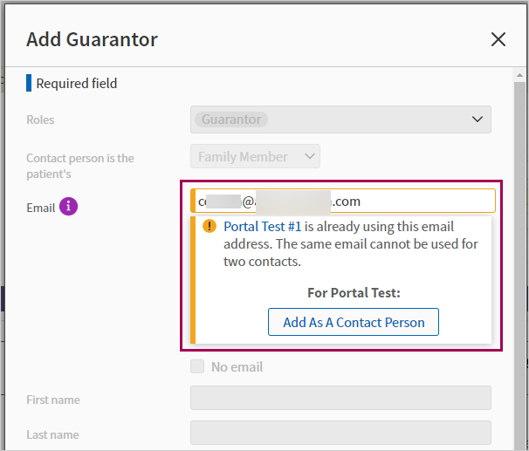Viewport: 529px width, 451px height.
Task: Close the Add Guarantor dialog
Action: [x=498, y=39]
